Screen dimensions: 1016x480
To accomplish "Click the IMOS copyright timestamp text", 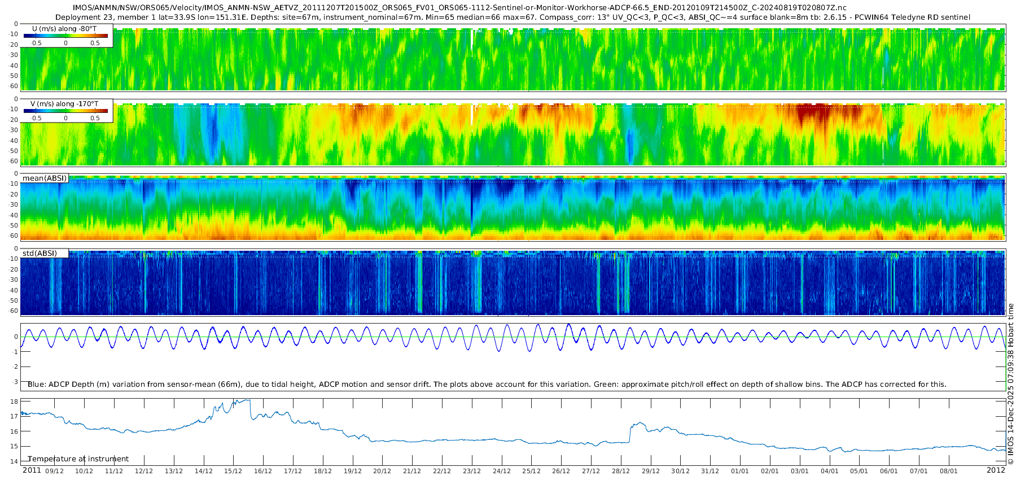I will coord(1010,384).
